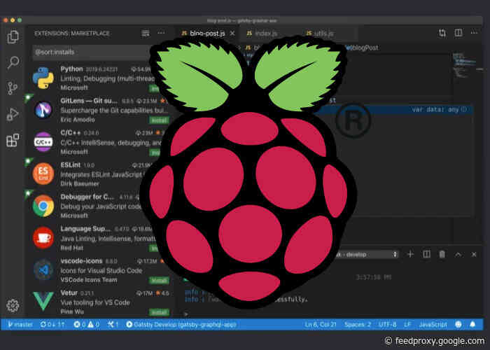Create a new terminal with plus icon
This screenshot has width=490, height=350.
pos(410,254)
